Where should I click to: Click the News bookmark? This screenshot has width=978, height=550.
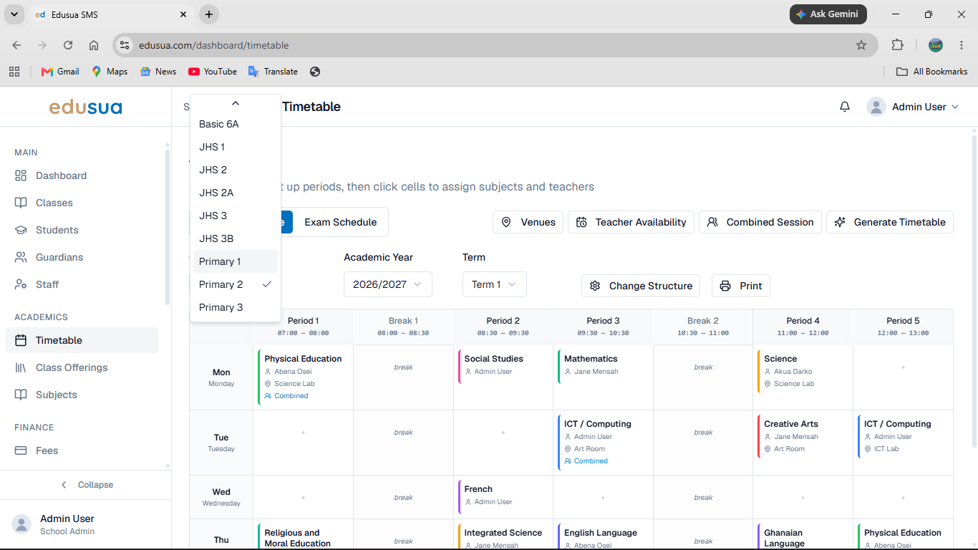(x=158, y=72)
